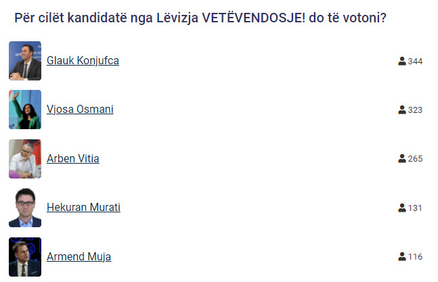Click the 265 vote count
Screen dimensions: 438x282
click(x=415, y=159)
